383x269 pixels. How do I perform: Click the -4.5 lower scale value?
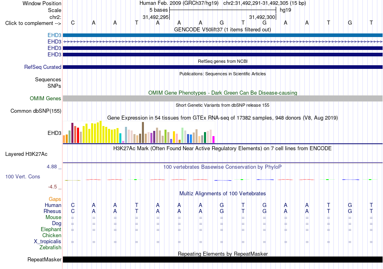click(52, 187)
